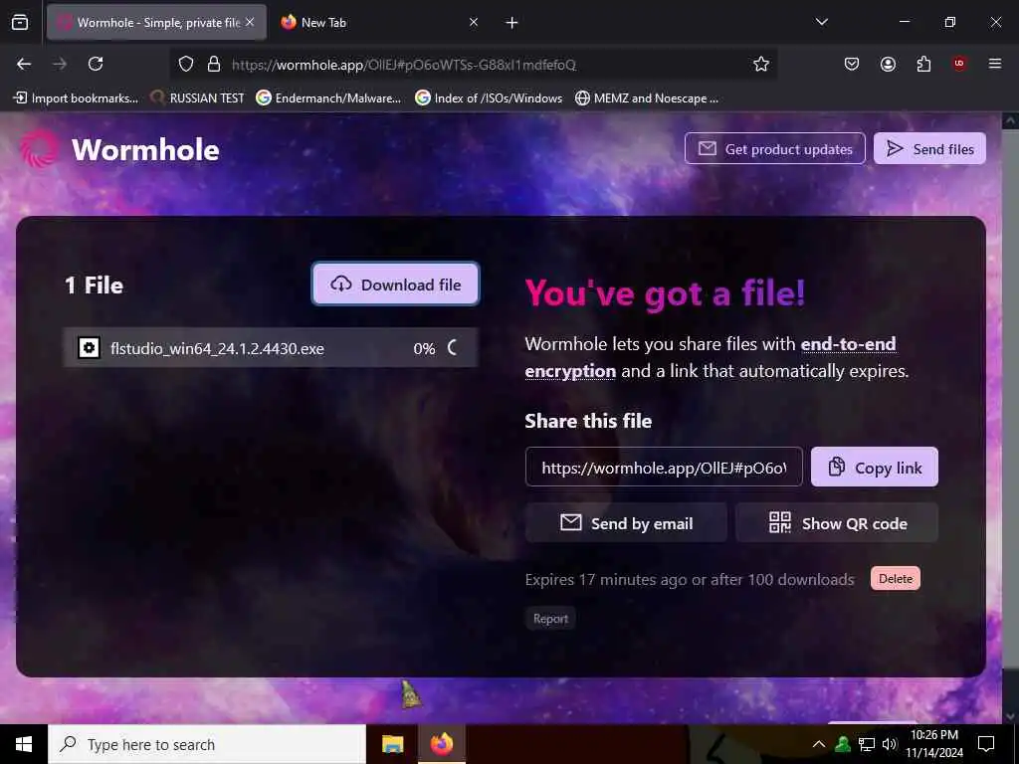Click the Wormhole swirl logo
Image resolution: width=1019 pixels, height=764 pixels.
pyautogui.click(x=40, y=149)
